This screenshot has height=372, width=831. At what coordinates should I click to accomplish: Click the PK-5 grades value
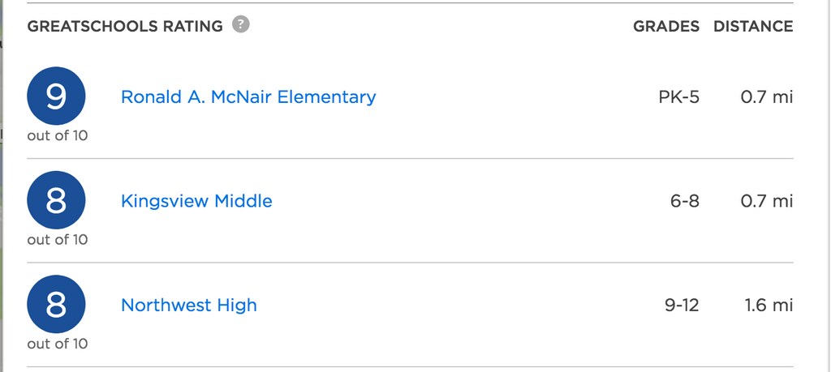point(679,96)
